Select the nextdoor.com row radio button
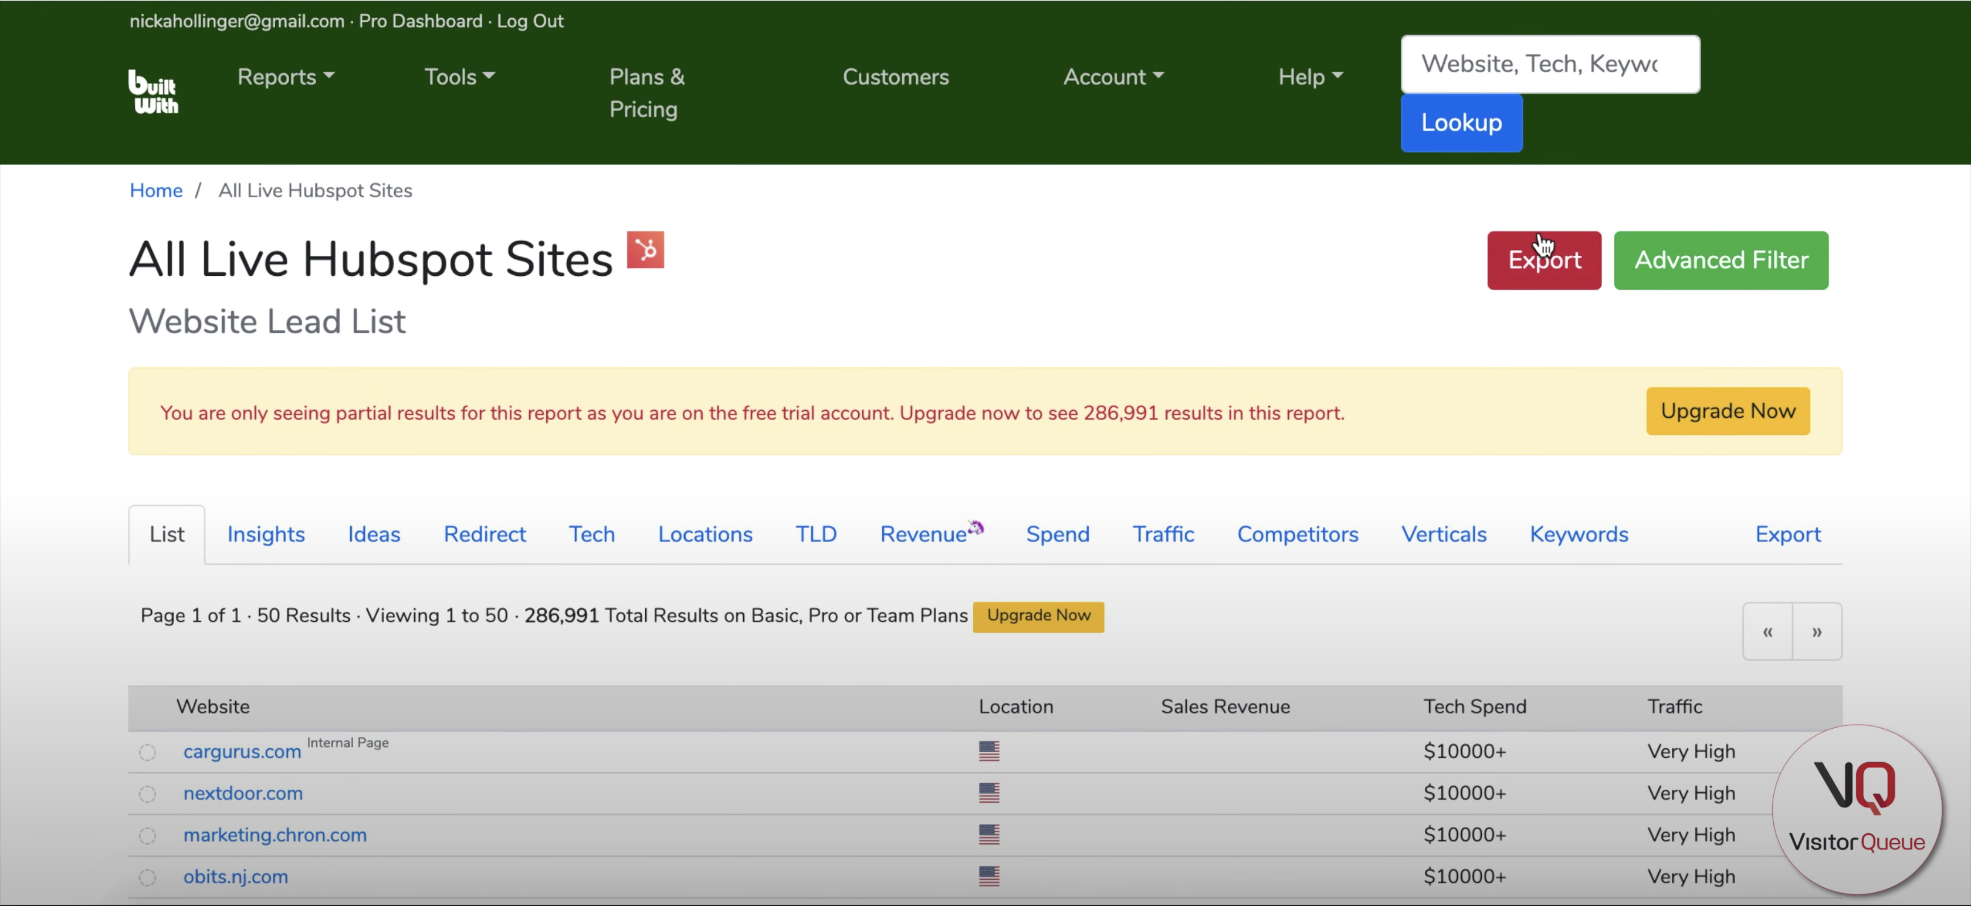The image size is (1971, 906). (148, 795)
